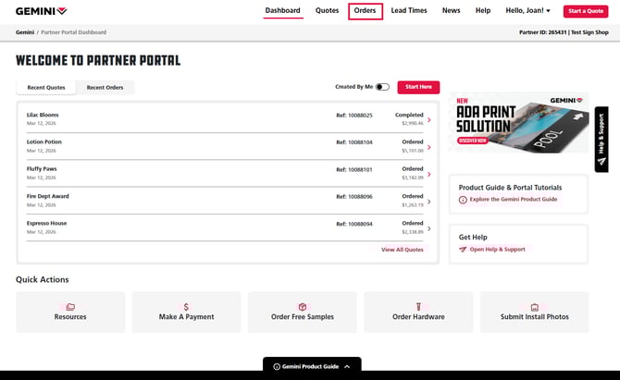The width and height of the screenshot is (620, 380).
Task: Open the Orders menu item
Action: tap(365, 11)
